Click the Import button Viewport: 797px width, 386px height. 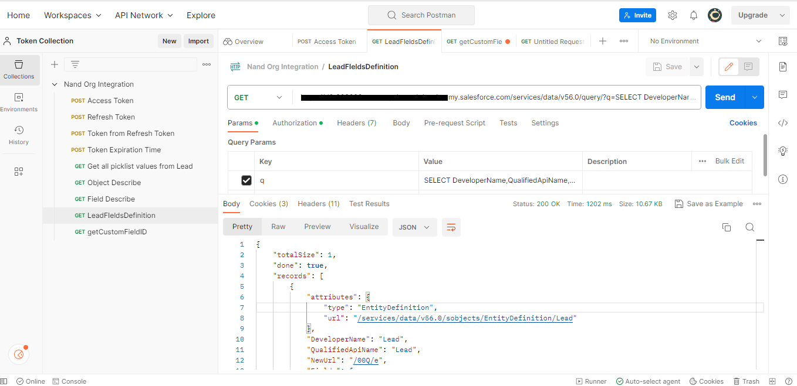198,41
